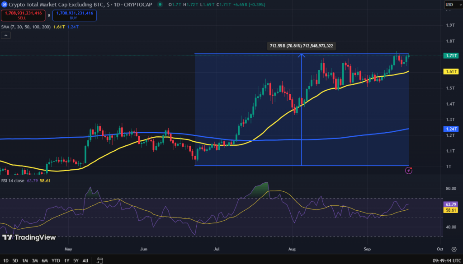
Task: Select the 3M time range
Action: [x=35, y=260]
